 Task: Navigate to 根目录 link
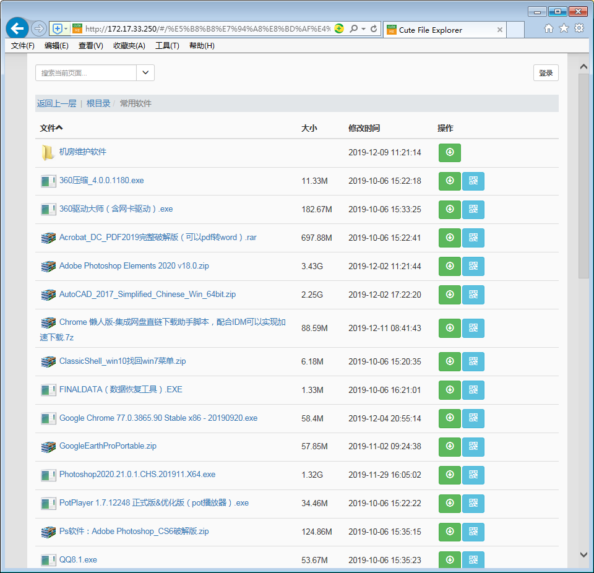click(x=98, y=103)
